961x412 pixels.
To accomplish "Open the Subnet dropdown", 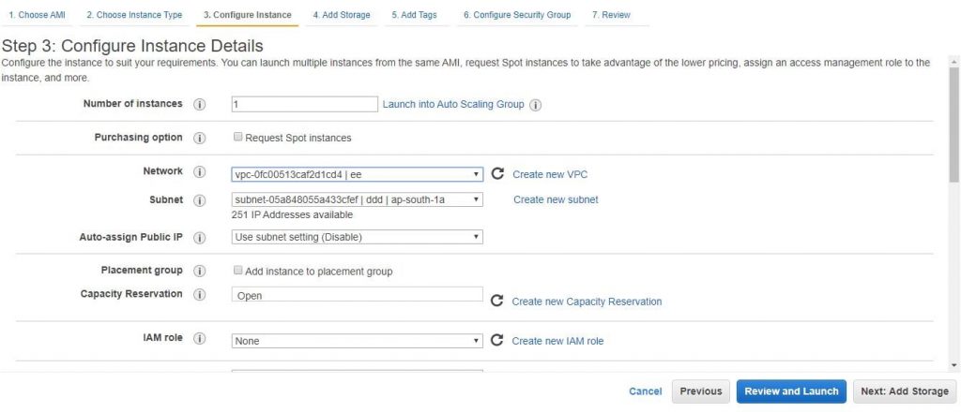I will click(x=358, y=199).
